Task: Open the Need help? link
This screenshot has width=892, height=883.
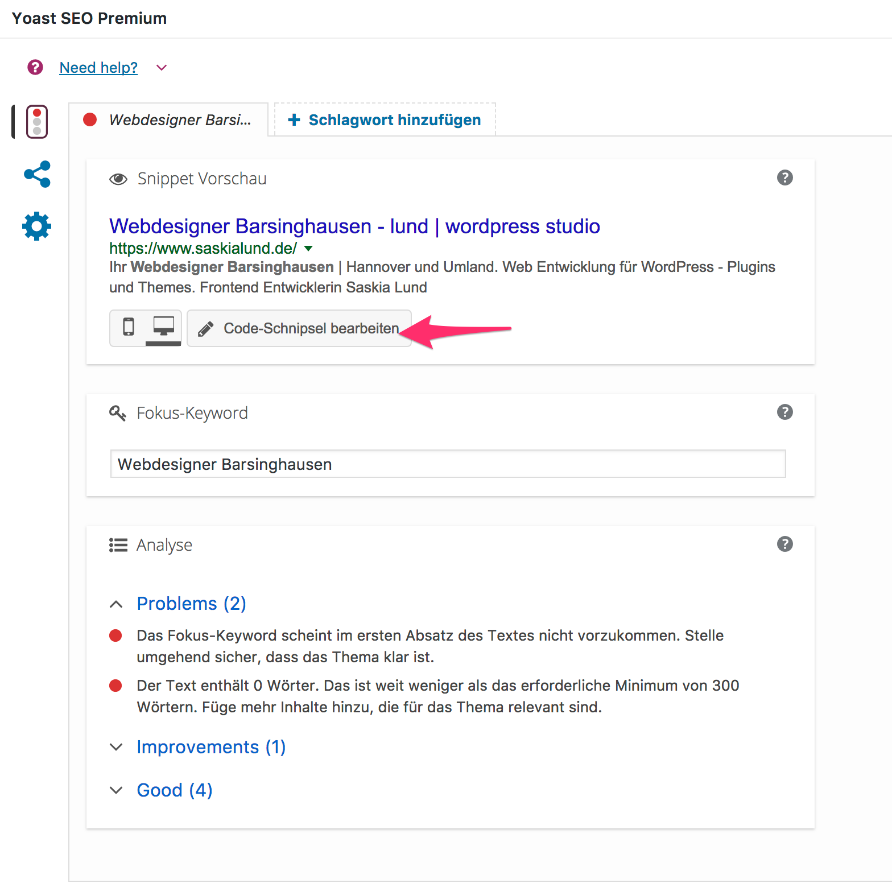Action: pyautogui.click(x=98, y=68)
